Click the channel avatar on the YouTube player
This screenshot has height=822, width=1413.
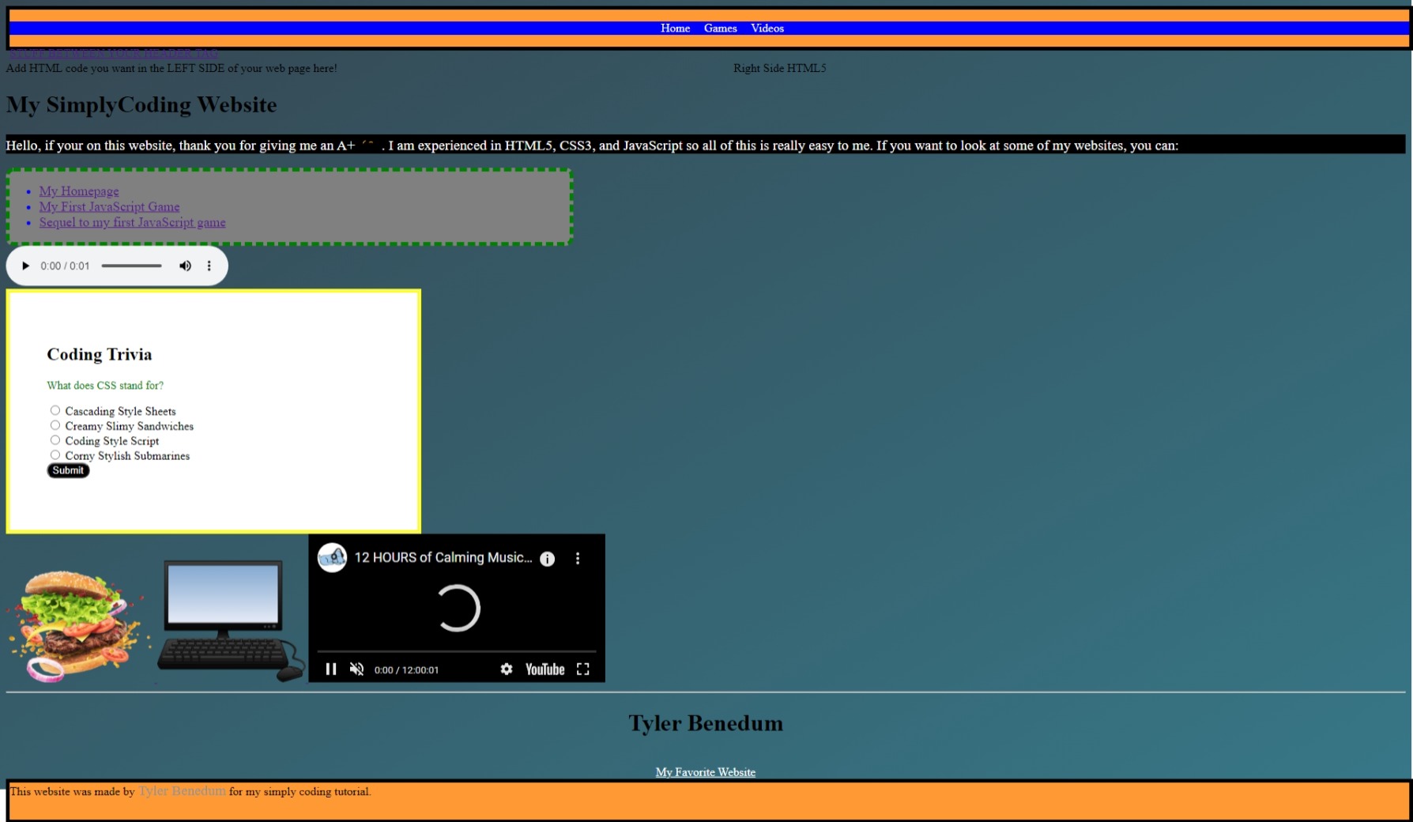click(332, 558)
